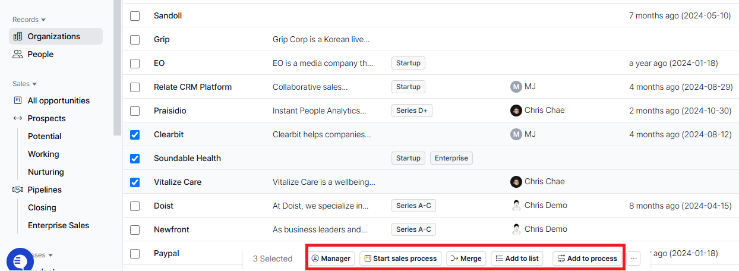Check the Paypal row checkbox

[135, 253]
